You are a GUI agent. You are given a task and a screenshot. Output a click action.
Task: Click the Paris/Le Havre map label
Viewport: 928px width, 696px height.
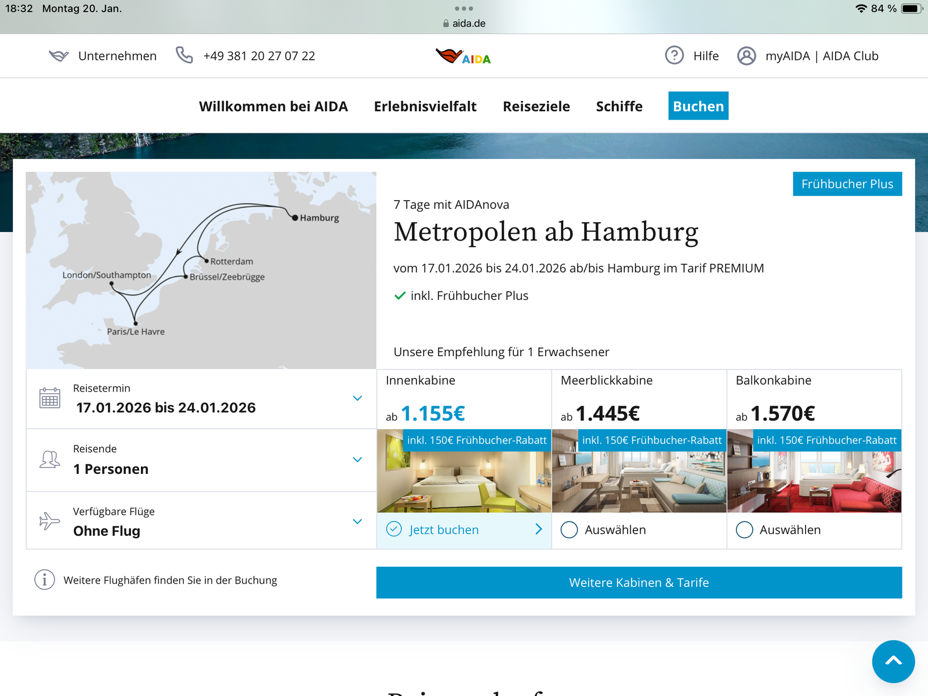(136, 332)
